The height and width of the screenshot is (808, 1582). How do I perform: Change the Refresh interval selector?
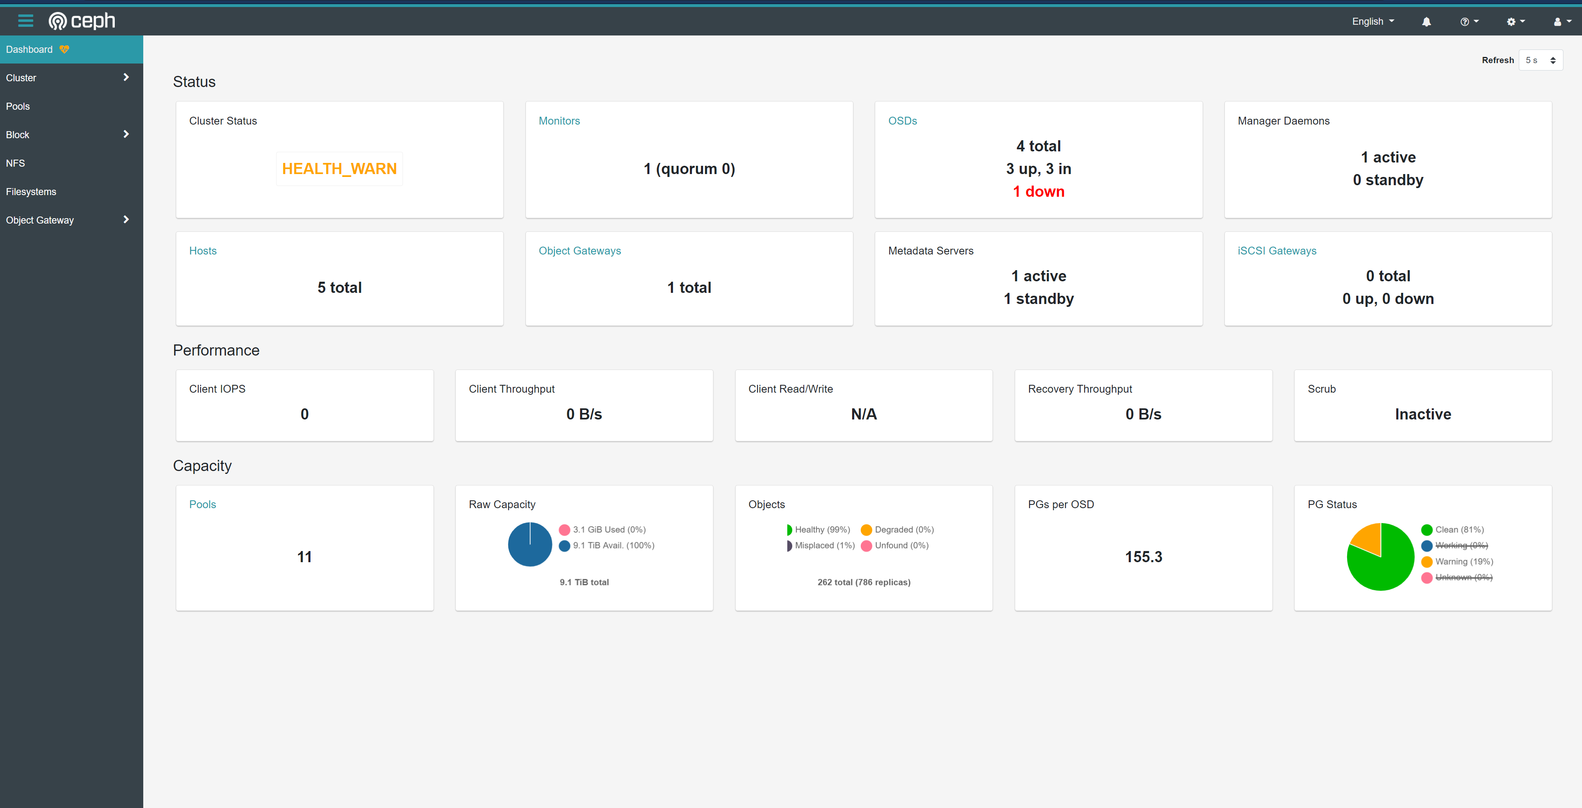tap(1540, 60)
